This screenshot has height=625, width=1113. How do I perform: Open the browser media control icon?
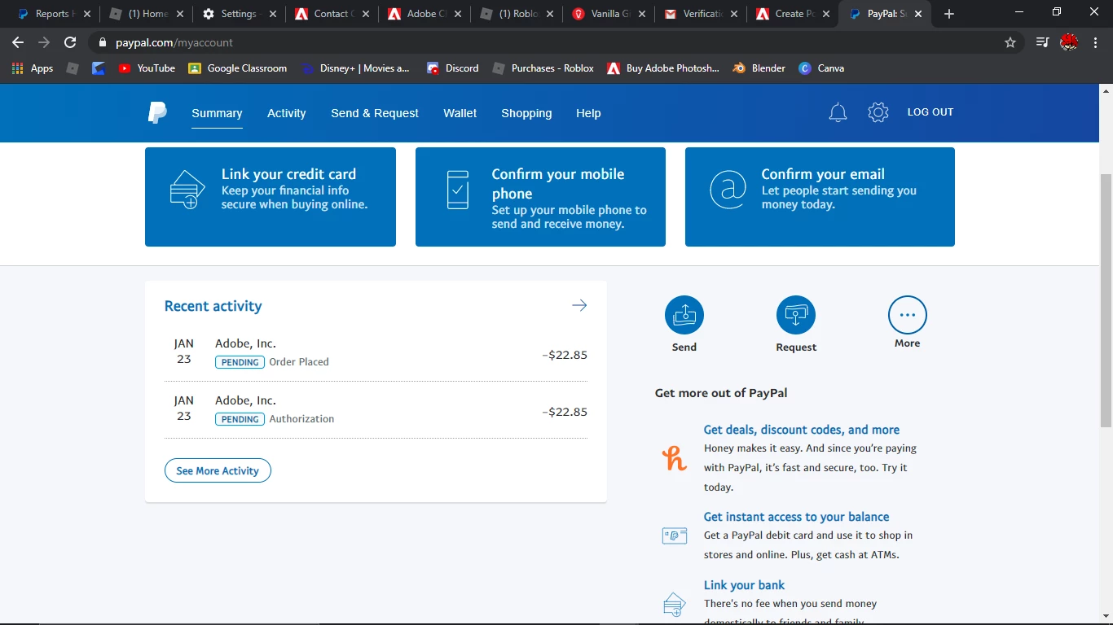point(1042,42)
